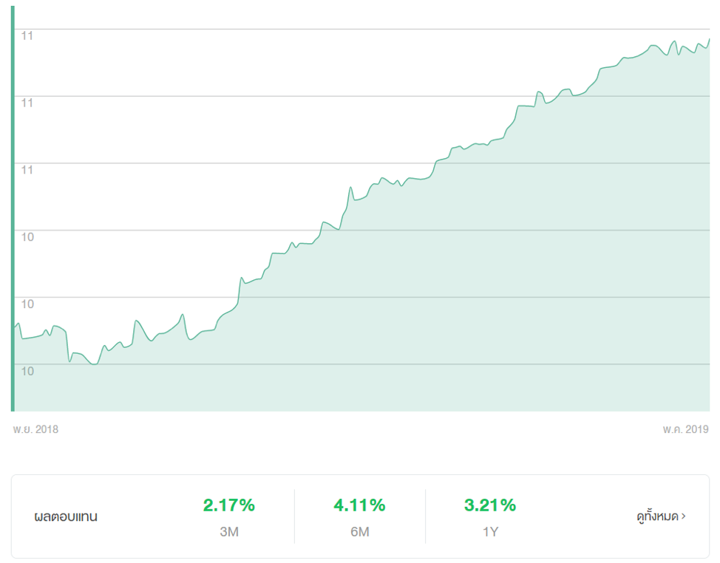
Task: Select the 6M period label
Action: (360, 531)
